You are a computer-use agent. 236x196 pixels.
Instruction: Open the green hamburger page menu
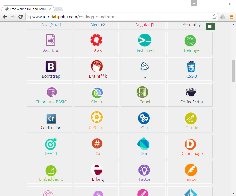210,26
